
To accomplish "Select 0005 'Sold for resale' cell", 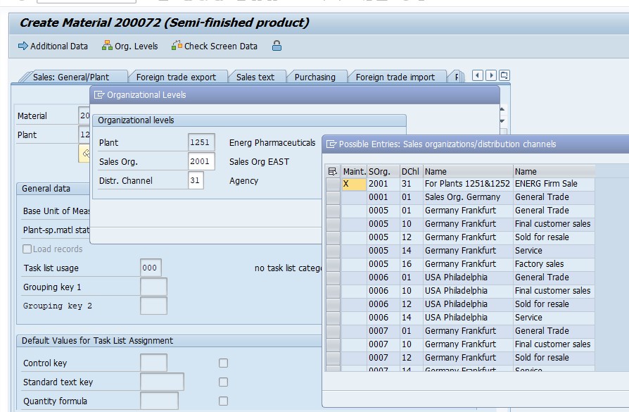I will (554, 237).
